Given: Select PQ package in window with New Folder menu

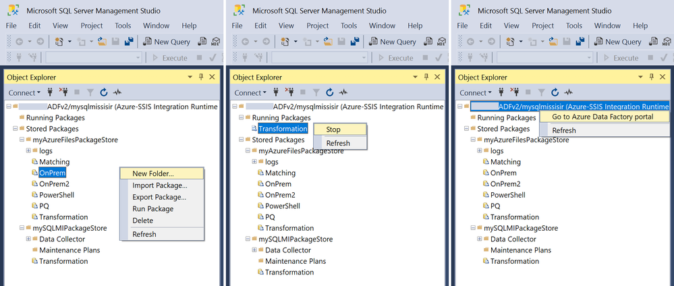Looking at the screenshot, I should tap(45, 206).
